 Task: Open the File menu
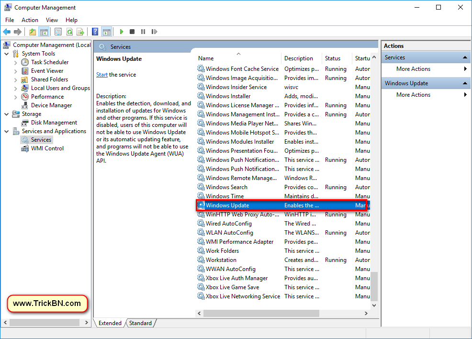coord(10,20)
